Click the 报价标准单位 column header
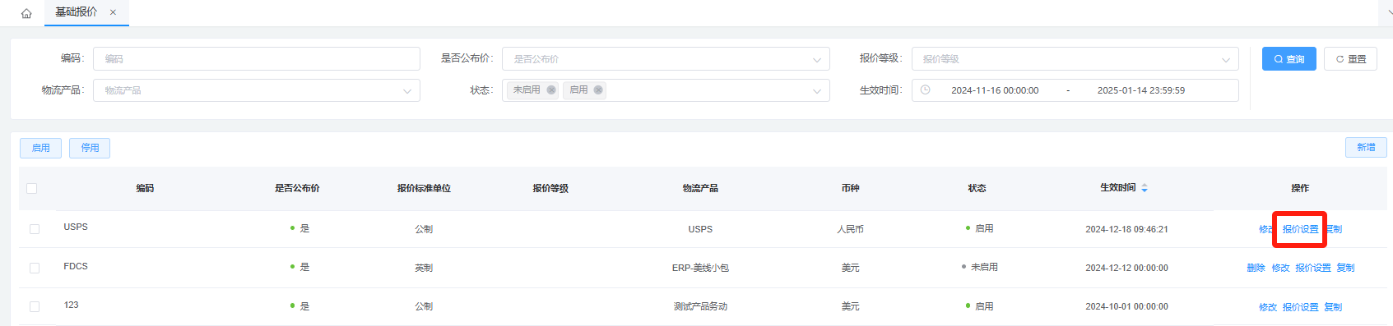 point(424,188)
